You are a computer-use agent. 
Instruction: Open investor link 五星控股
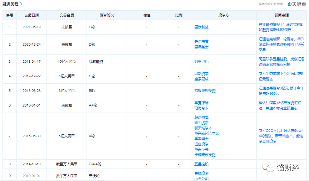point(201,164)
